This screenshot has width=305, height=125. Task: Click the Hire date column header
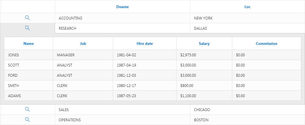145,44
